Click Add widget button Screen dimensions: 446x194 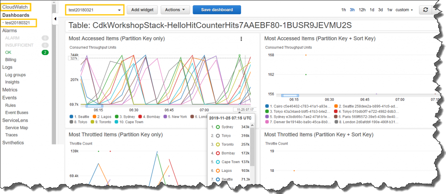pyautogui.click(x=142, y=10)
